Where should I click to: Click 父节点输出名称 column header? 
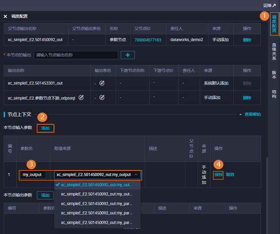coord(22,29)
